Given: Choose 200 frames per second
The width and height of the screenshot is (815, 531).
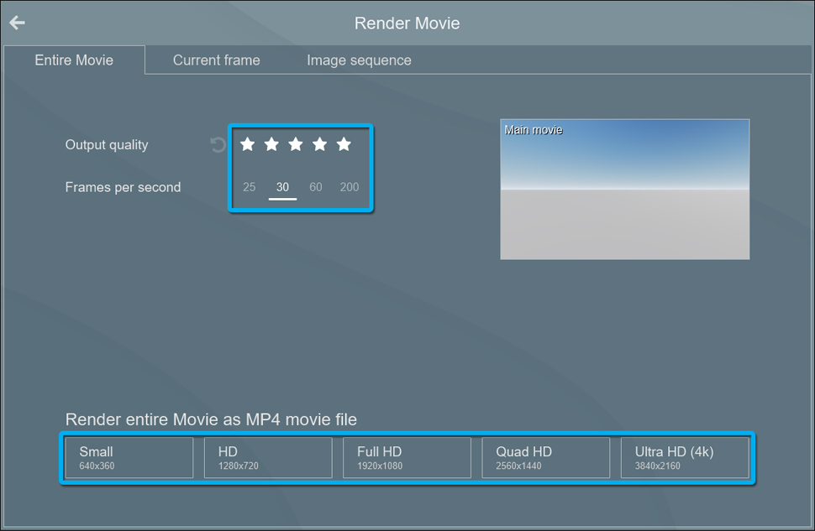Looking at the screenshot, I should pos(350,187).
